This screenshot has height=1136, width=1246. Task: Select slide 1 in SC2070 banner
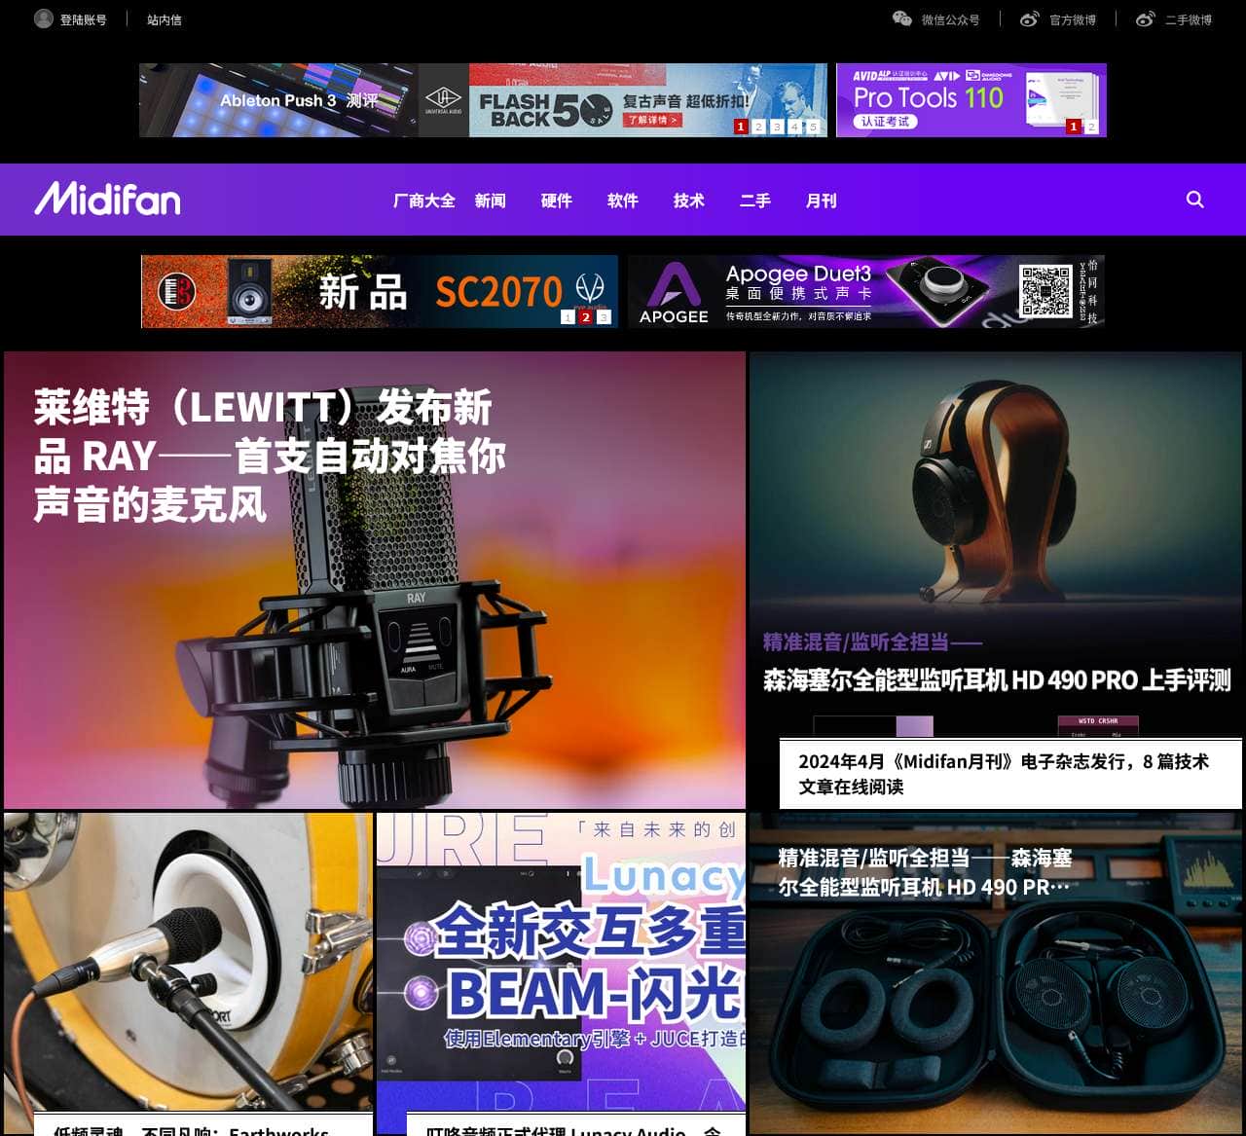click(568, 317)
